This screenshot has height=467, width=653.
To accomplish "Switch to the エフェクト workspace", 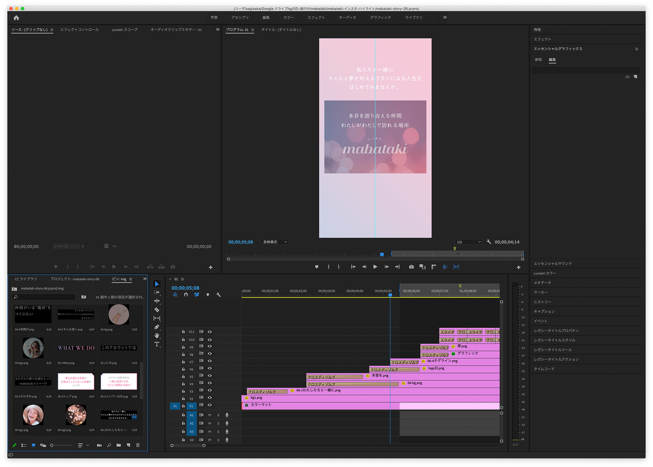I will (316, 17).
